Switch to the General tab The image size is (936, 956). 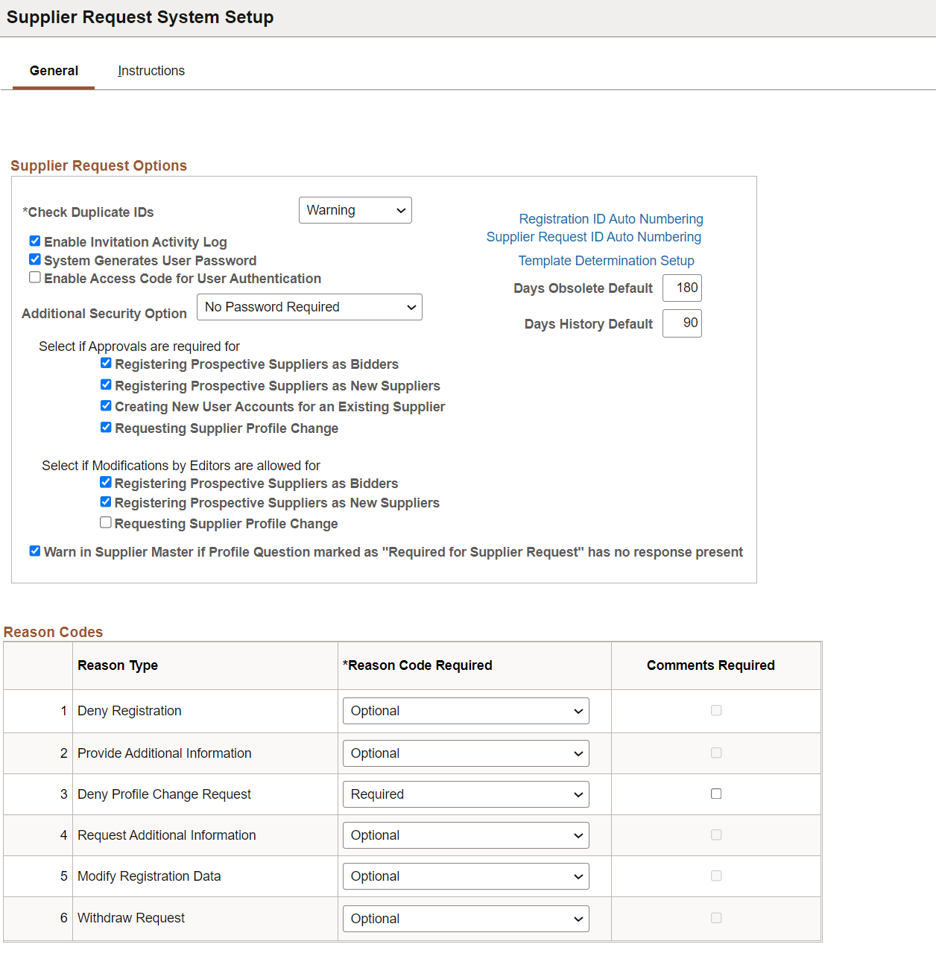[x=54, y=71]
